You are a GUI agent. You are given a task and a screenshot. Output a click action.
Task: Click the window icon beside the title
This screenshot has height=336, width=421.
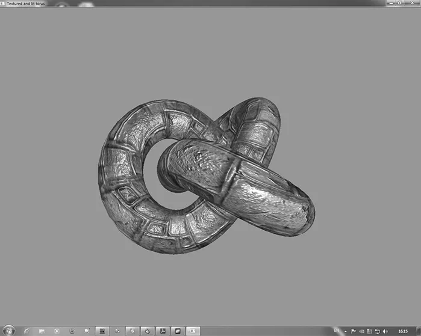click(2, 3)
